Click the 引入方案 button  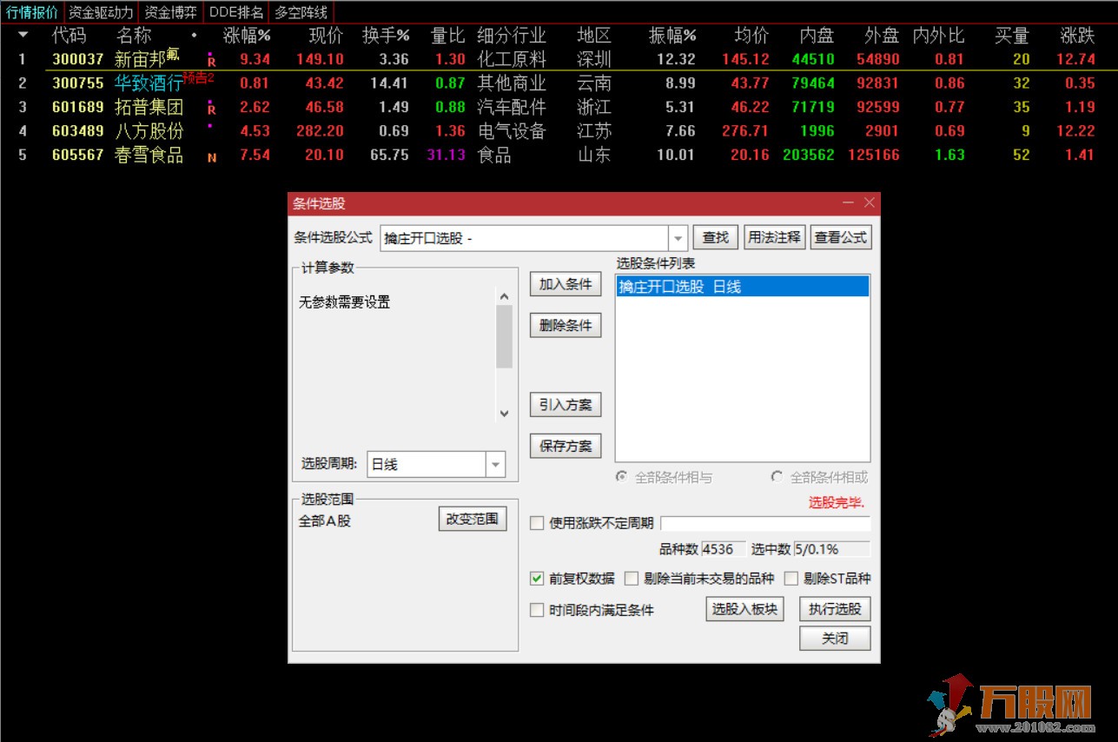click(566, 405)
